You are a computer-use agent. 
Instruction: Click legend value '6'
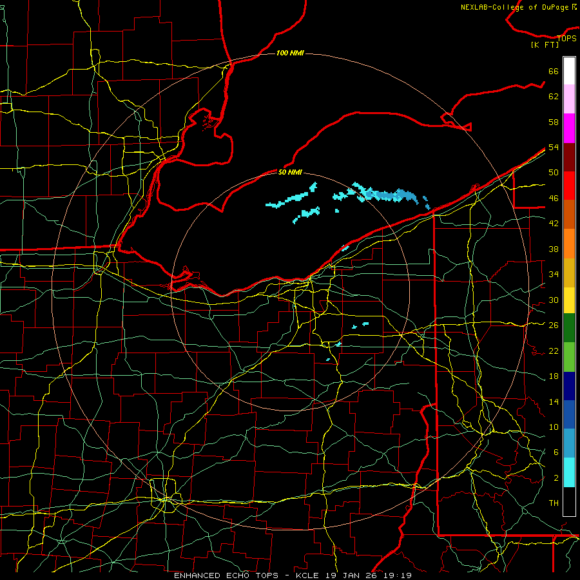tap(556, 452)
